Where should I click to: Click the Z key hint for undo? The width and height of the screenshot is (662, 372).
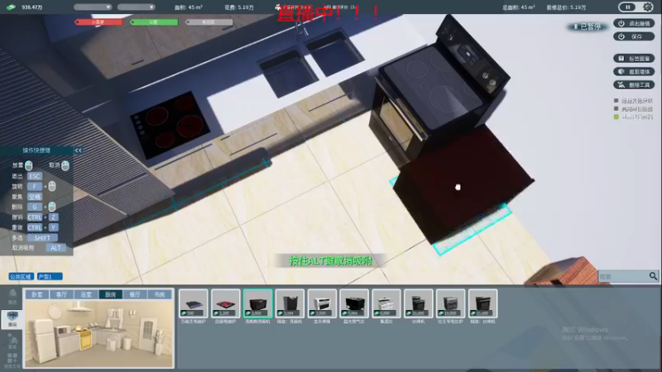(x=53, y=217)
